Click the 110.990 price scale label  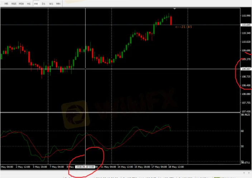246,16
